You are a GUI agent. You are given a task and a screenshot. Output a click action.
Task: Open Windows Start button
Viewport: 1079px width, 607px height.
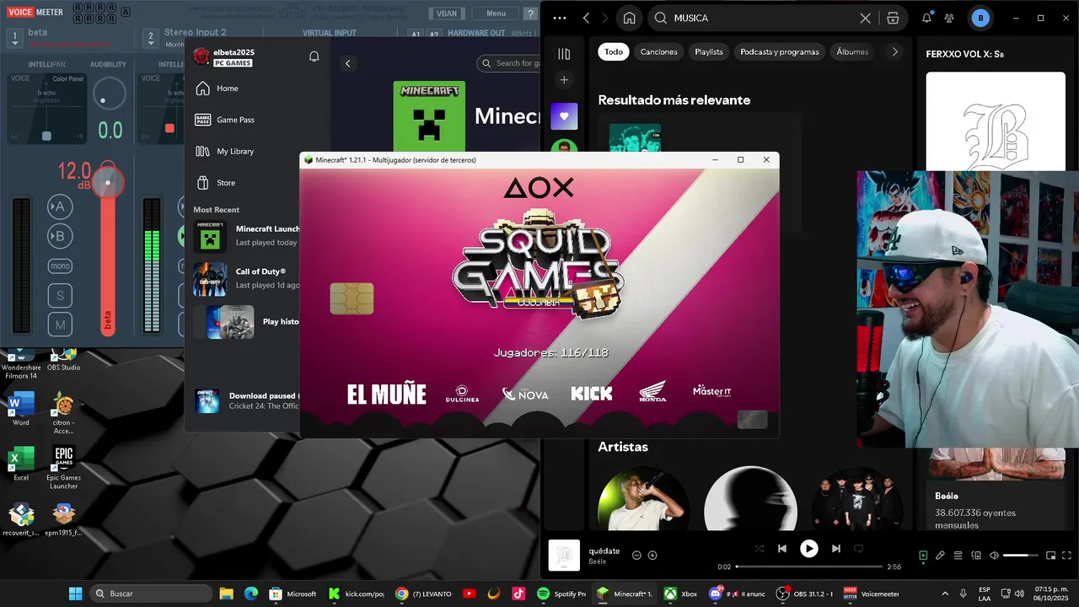[x=75, y=594]
